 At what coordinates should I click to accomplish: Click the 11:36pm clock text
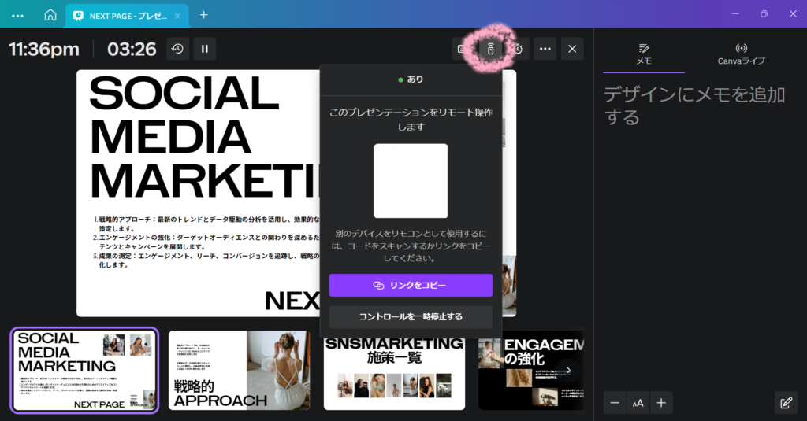click(x=44, y=50)
